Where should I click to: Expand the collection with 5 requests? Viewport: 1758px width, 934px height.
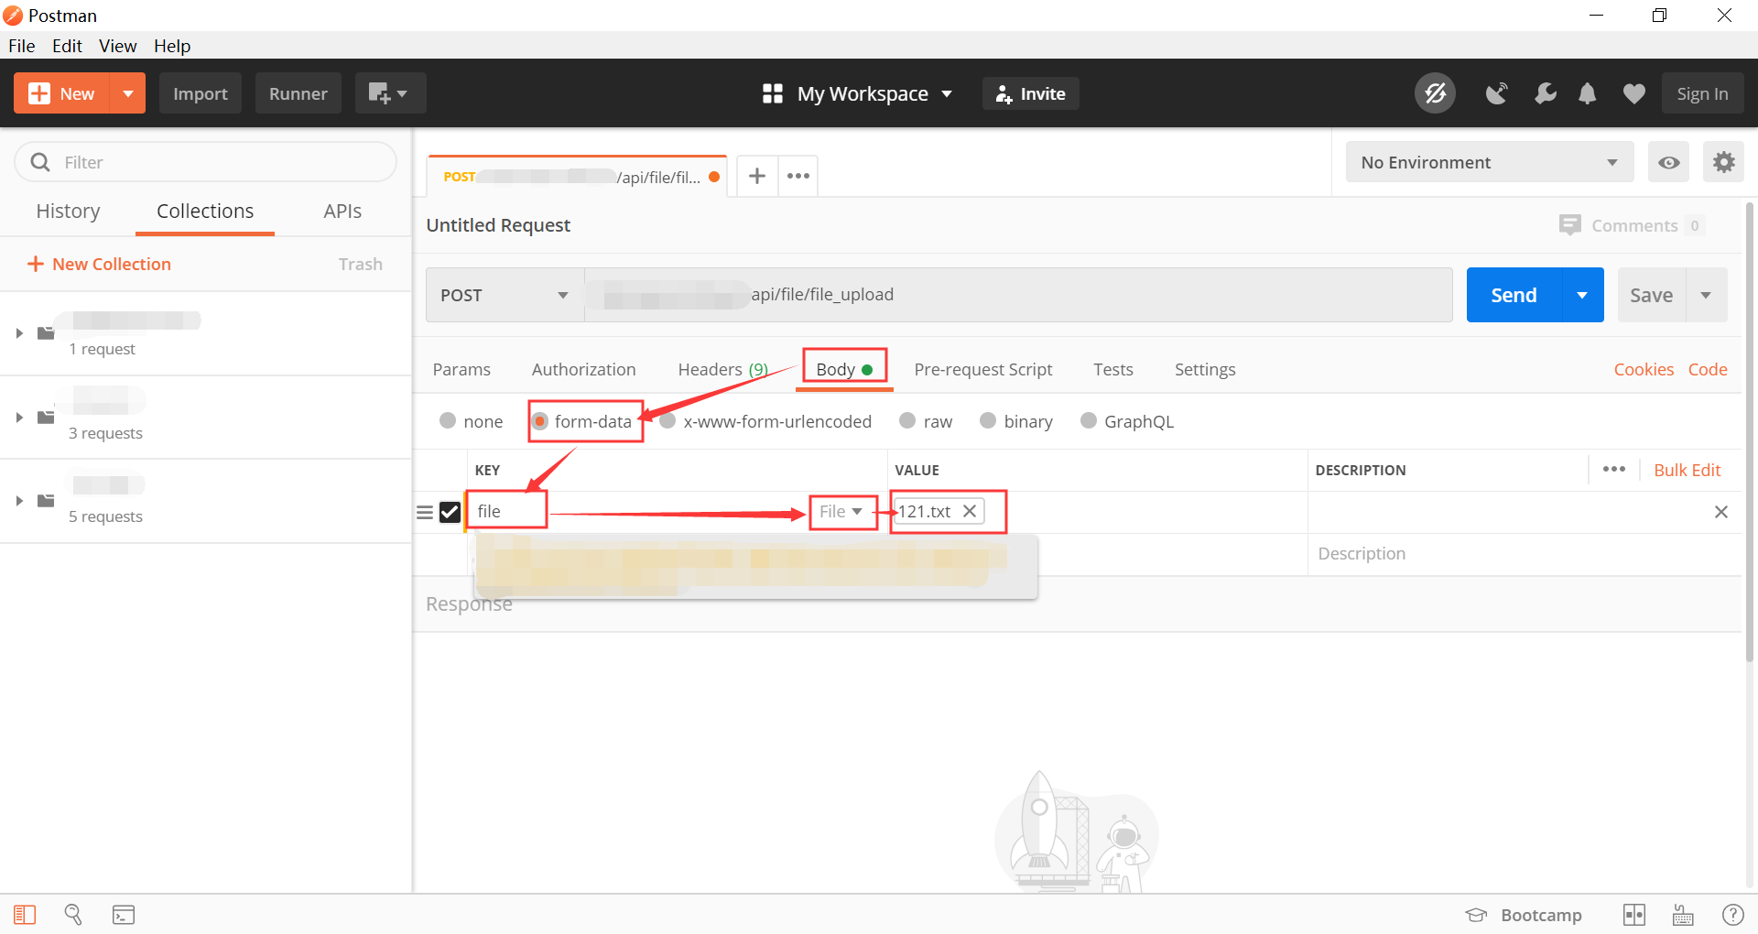(x=19, y=501)
